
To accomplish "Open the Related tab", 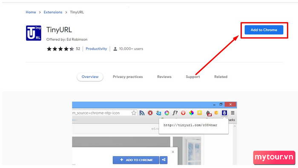I will coord(221,77).
